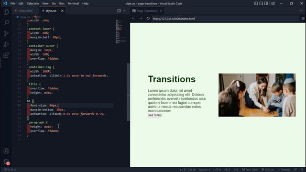Click the editor vertical scrollbar

(128, 92)
